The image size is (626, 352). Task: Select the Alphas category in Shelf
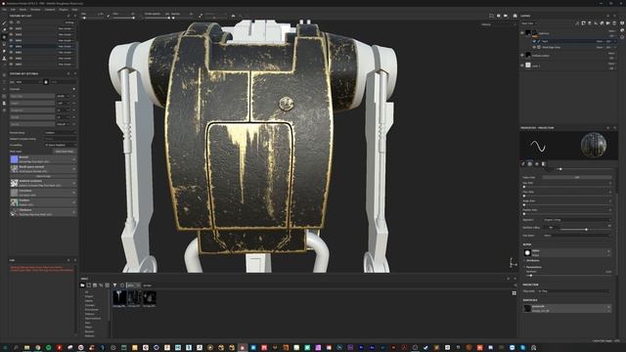89,301
